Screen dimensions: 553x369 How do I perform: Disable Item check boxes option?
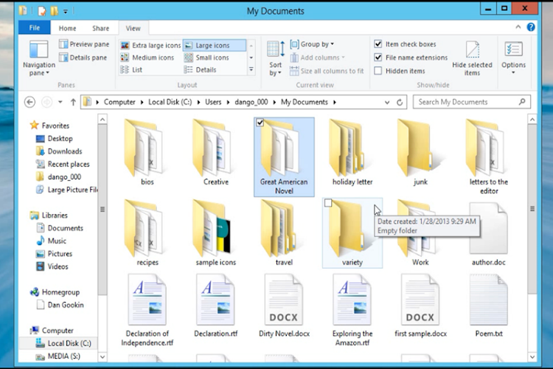click(378, 44)
